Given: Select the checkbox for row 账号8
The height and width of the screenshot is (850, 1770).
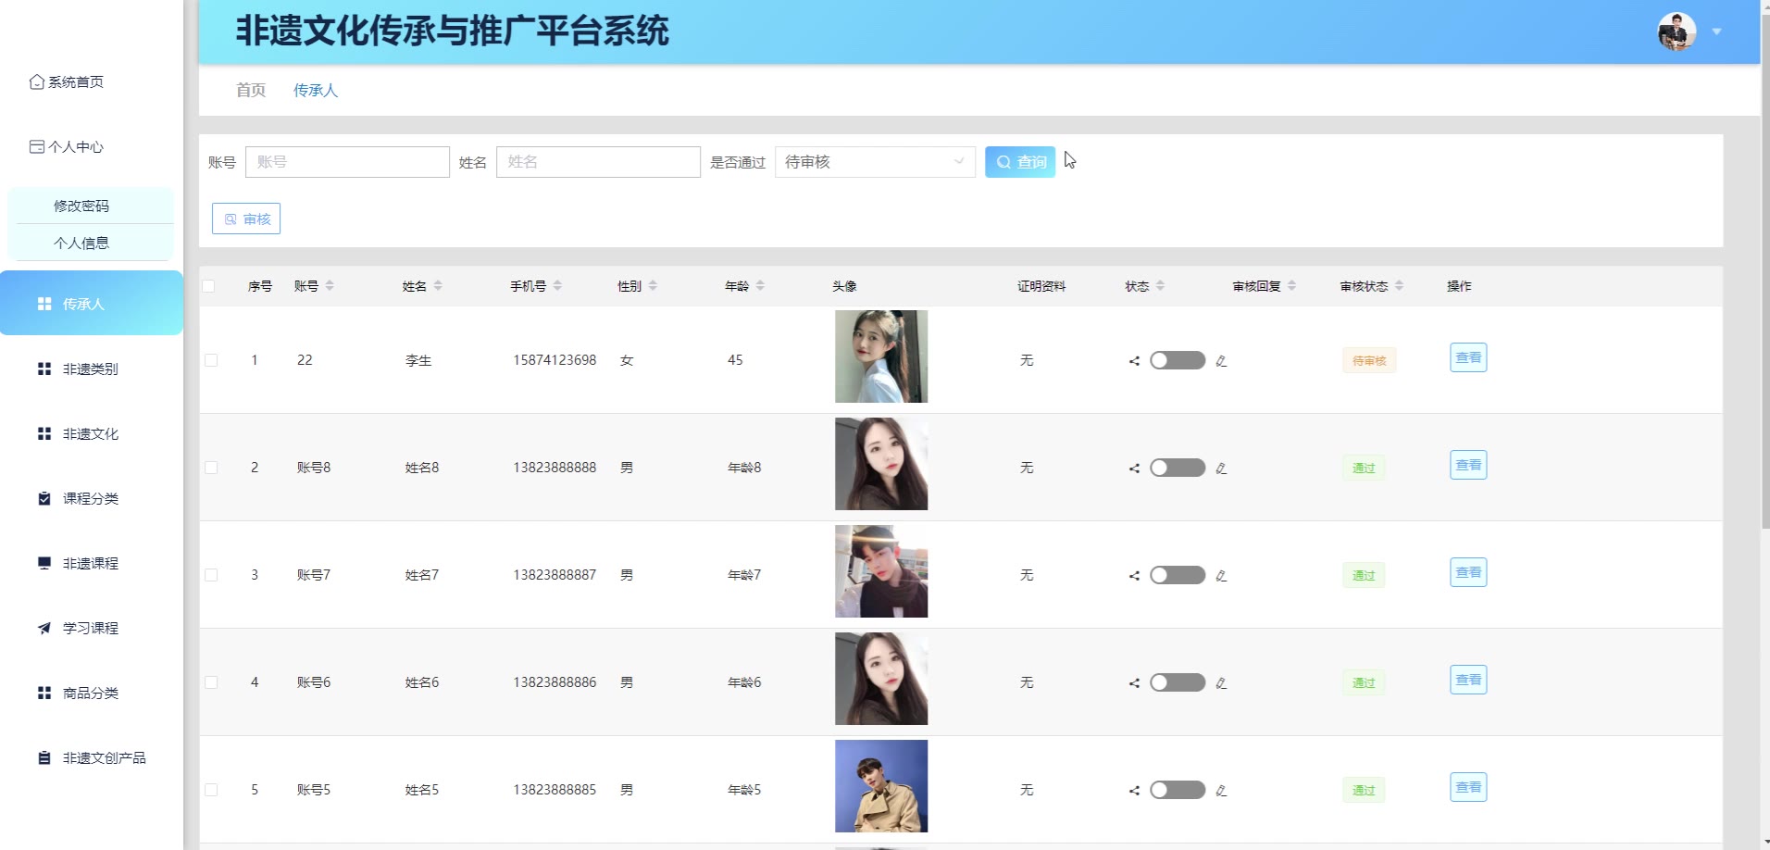Looking at the screenshot, I should point(211,468).
